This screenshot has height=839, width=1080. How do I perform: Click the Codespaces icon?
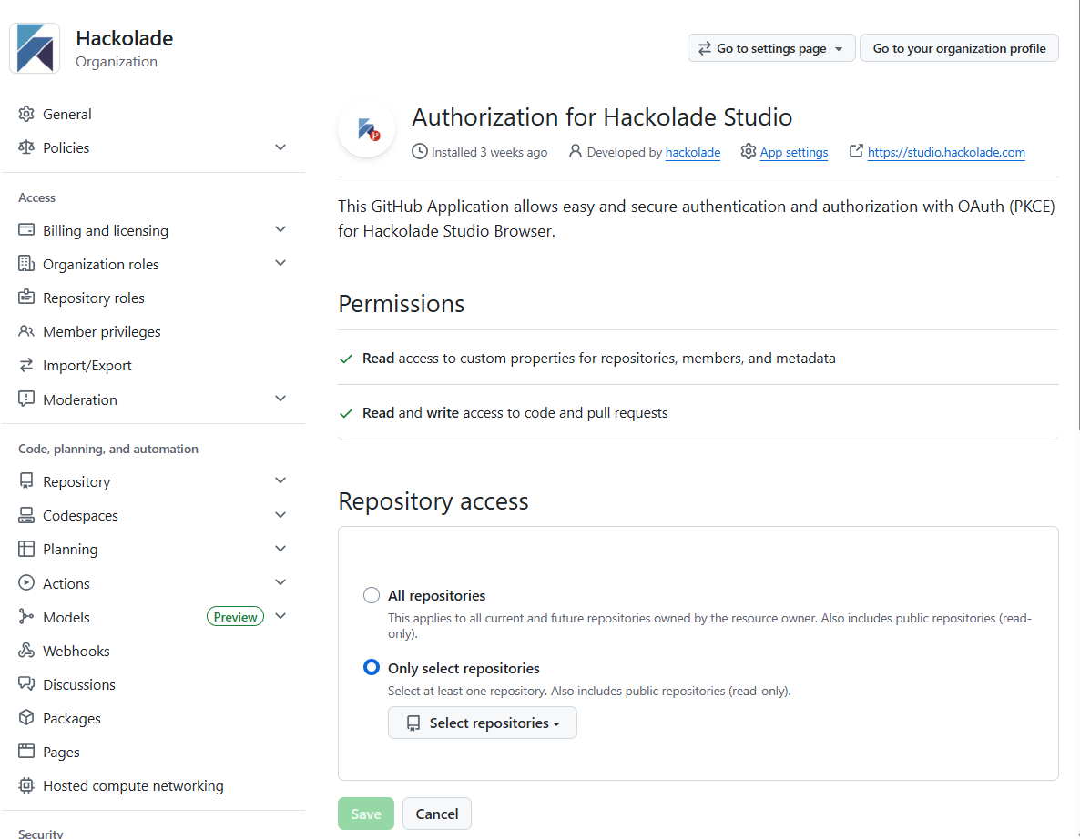pos(26,515)
